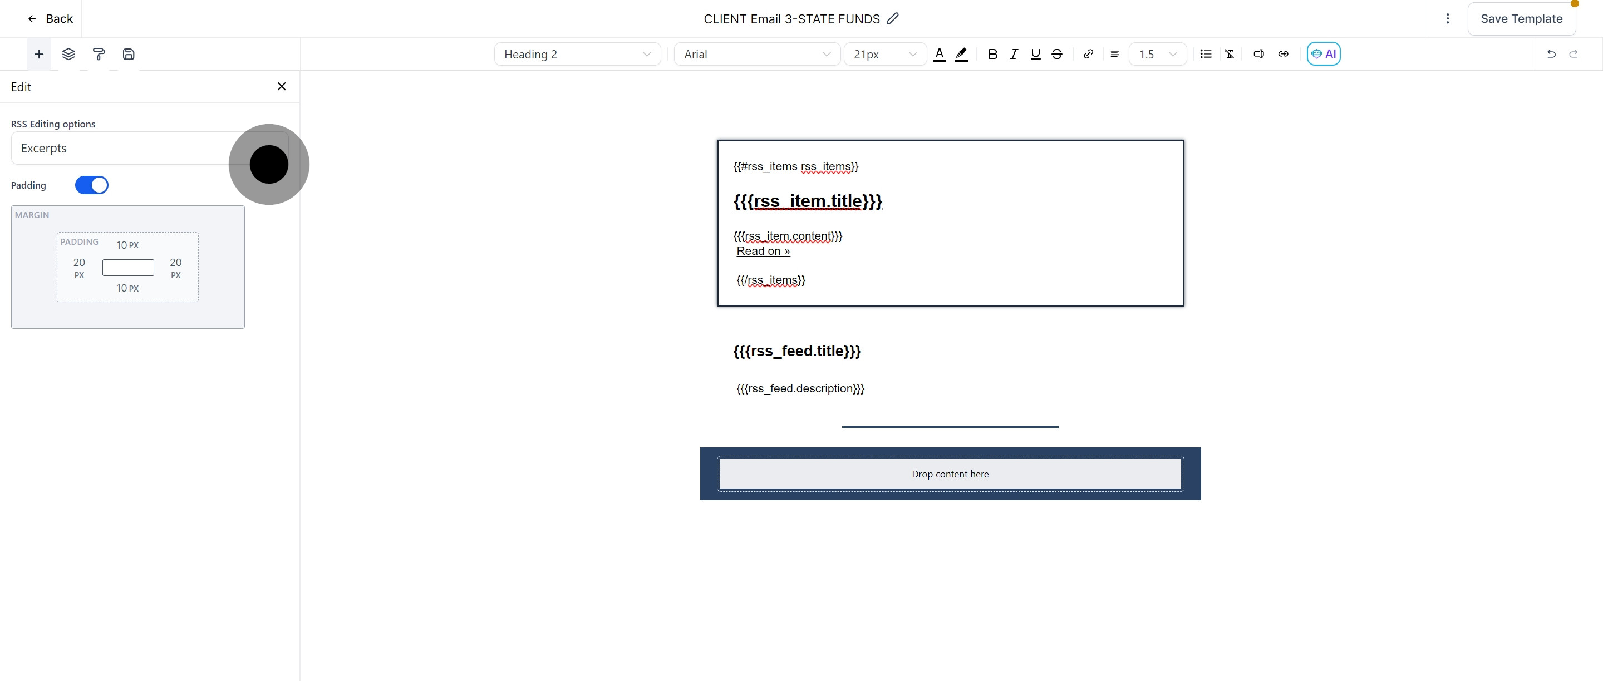
Task: Open the Arial font dropdown
Action: [x=756, y=54]
